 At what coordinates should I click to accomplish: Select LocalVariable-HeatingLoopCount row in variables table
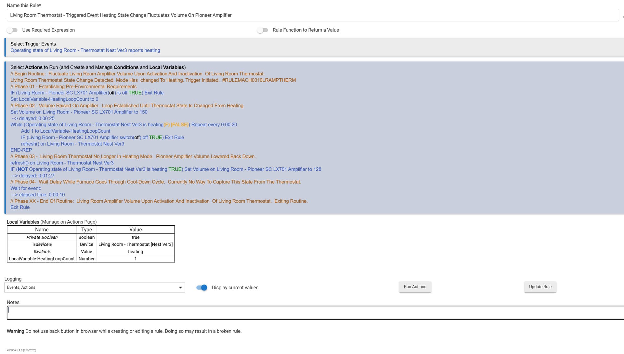(x=42, y=259)
